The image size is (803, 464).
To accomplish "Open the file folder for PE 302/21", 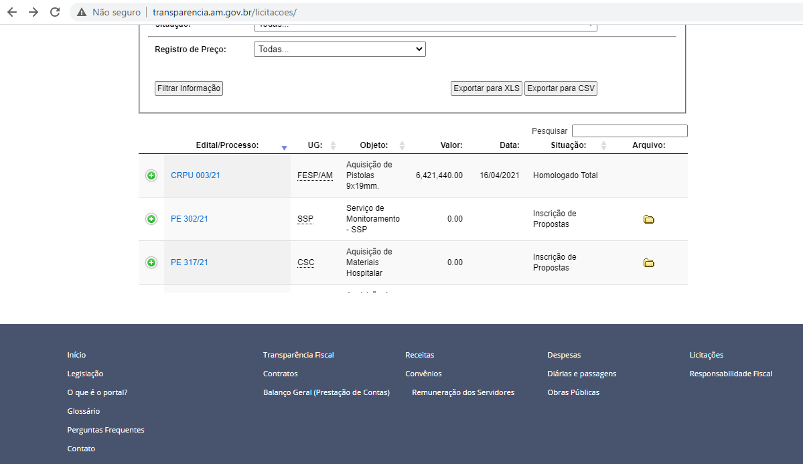I will point(648,219).
